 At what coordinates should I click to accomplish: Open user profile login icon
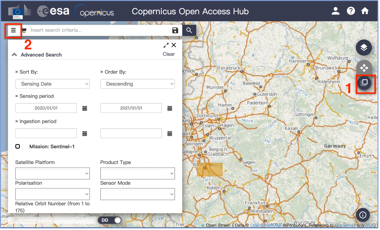point(335,11)
